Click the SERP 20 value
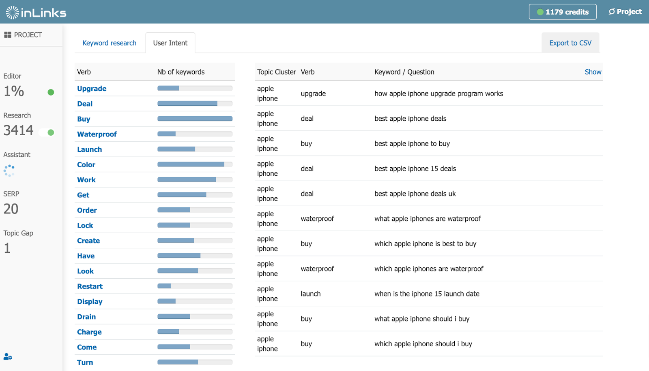649x371 pixels. 11,209
